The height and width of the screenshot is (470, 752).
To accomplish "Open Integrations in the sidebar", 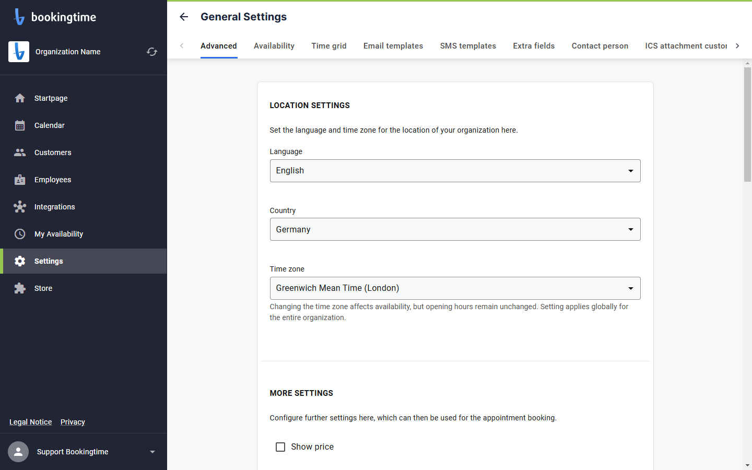I will 84,207.
